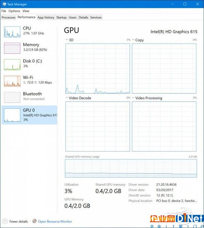Click the Shared GPU memory usage graph
204x228 pixels.
[x=131, y=168]
